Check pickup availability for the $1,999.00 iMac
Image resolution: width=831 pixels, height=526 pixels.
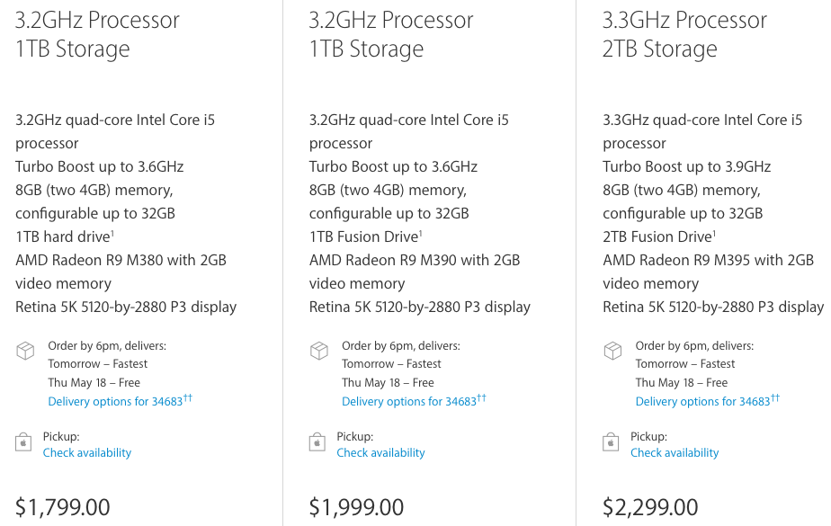pos(380,453)
